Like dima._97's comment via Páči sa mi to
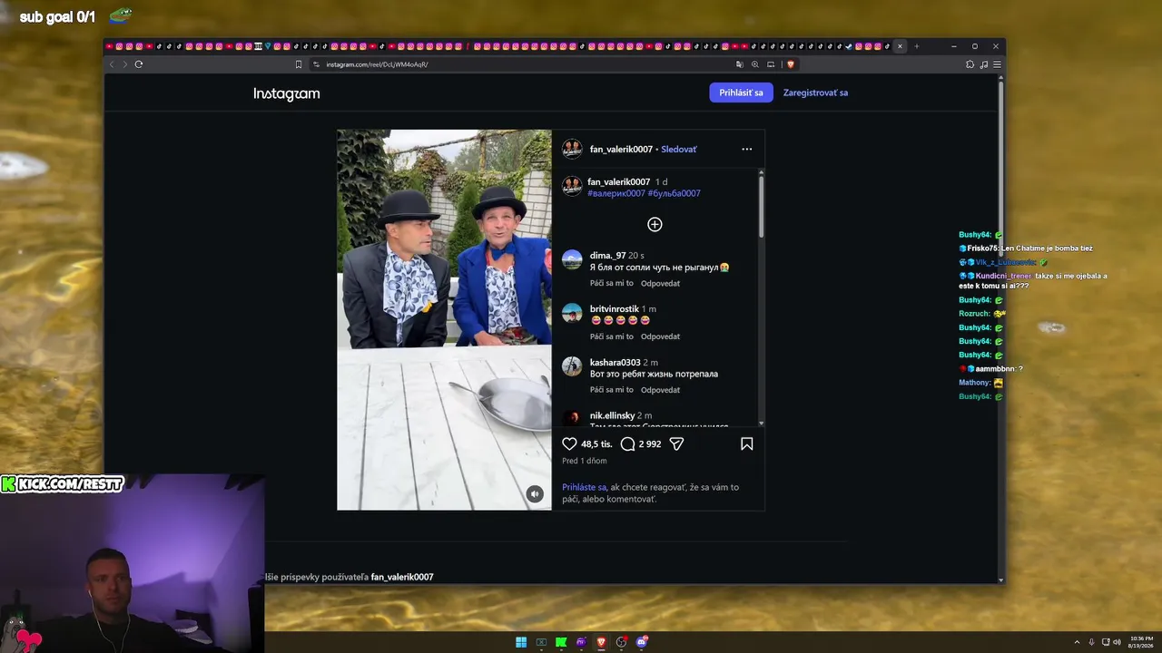Screen dimensions: 1162x653 pyautogui.click(x=612, y=284)
